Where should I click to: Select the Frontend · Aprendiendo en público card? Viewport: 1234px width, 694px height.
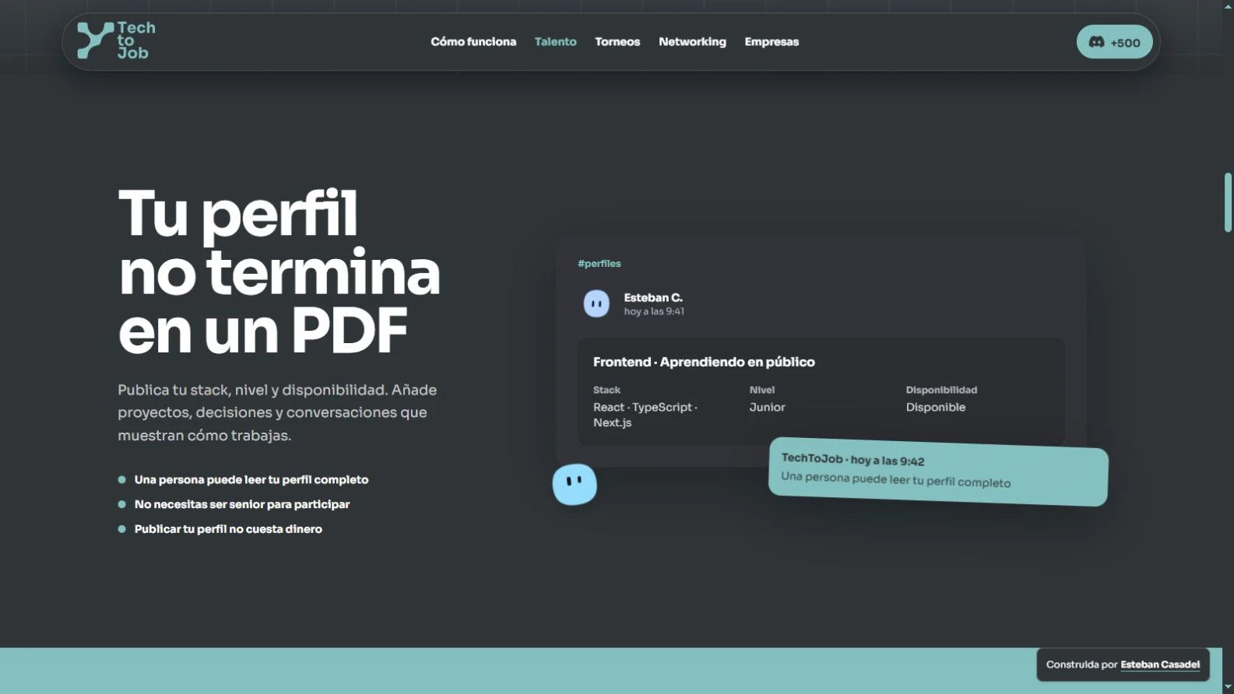(x=821, y=391)
